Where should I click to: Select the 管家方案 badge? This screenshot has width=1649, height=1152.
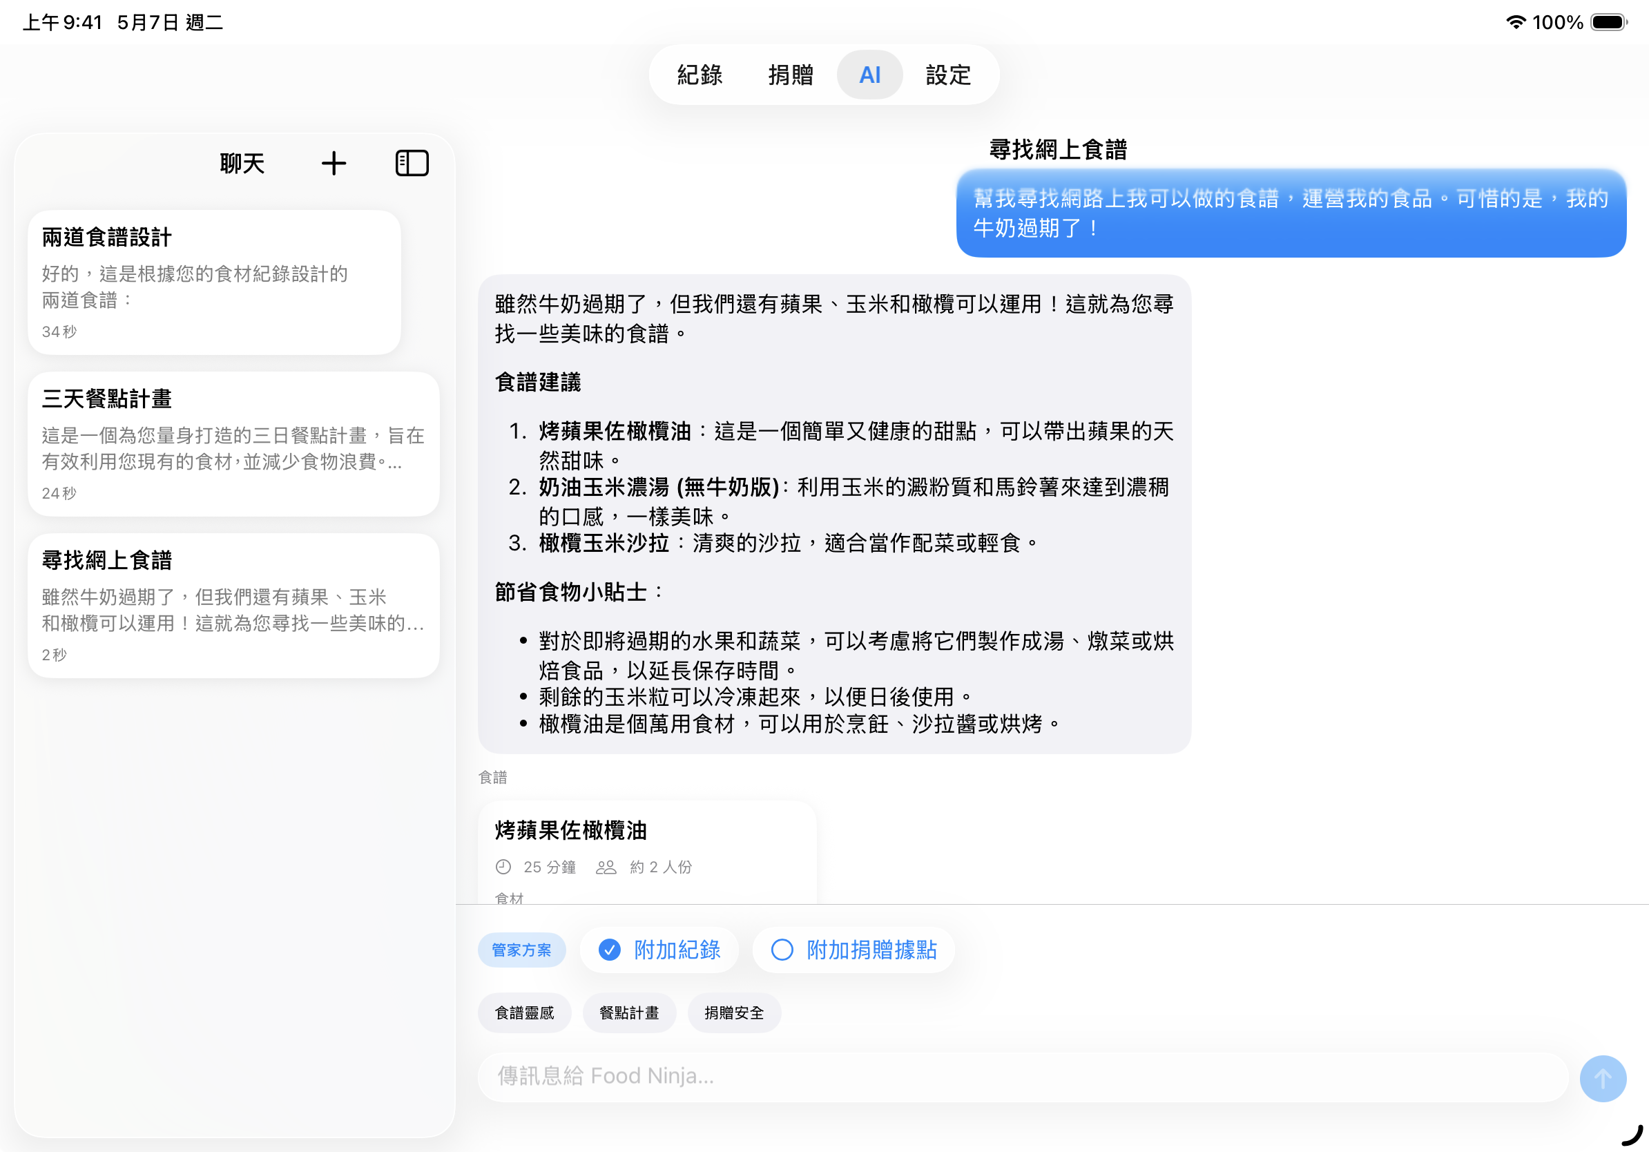tap(522, 950)
